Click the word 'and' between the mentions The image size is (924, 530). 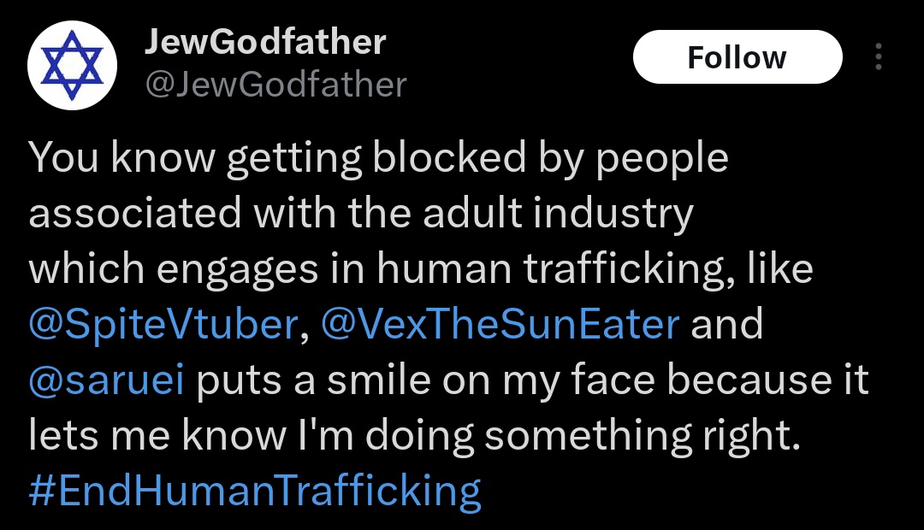(726, 325)
